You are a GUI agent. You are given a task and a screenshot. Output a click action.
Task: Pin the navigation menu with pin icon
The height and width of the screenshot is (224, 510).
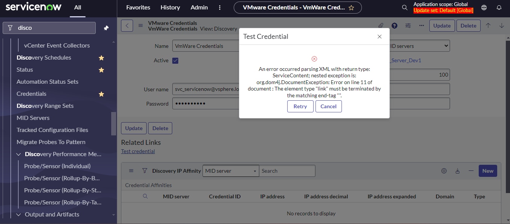coord(106,28)
